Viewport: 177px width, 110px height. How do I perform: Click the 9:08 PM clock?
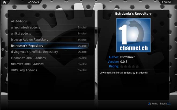click(x=166, y=2)
